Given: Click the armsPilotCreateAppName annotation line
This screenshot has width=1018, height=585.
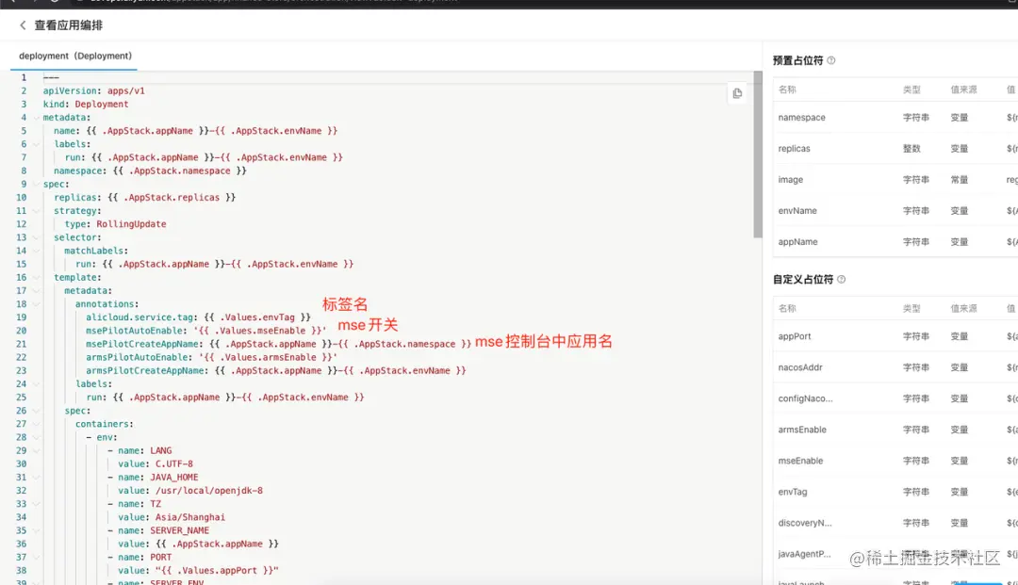Looking at the screenshot, I should click(x=276, y=370).
